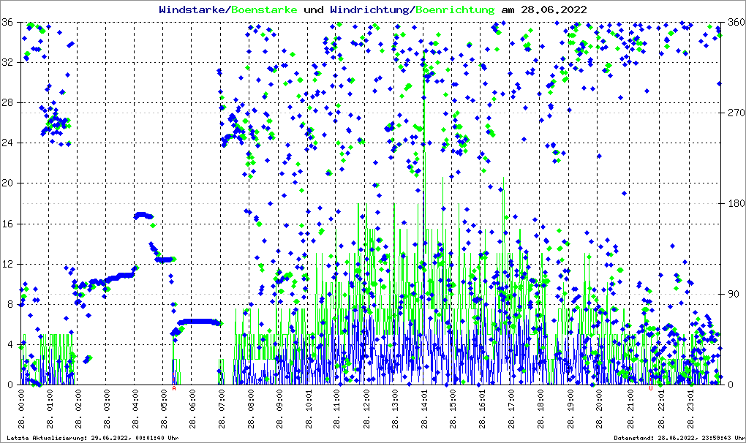Click the 36 label on left axis
746x443 pixels.
pos(7,23)
